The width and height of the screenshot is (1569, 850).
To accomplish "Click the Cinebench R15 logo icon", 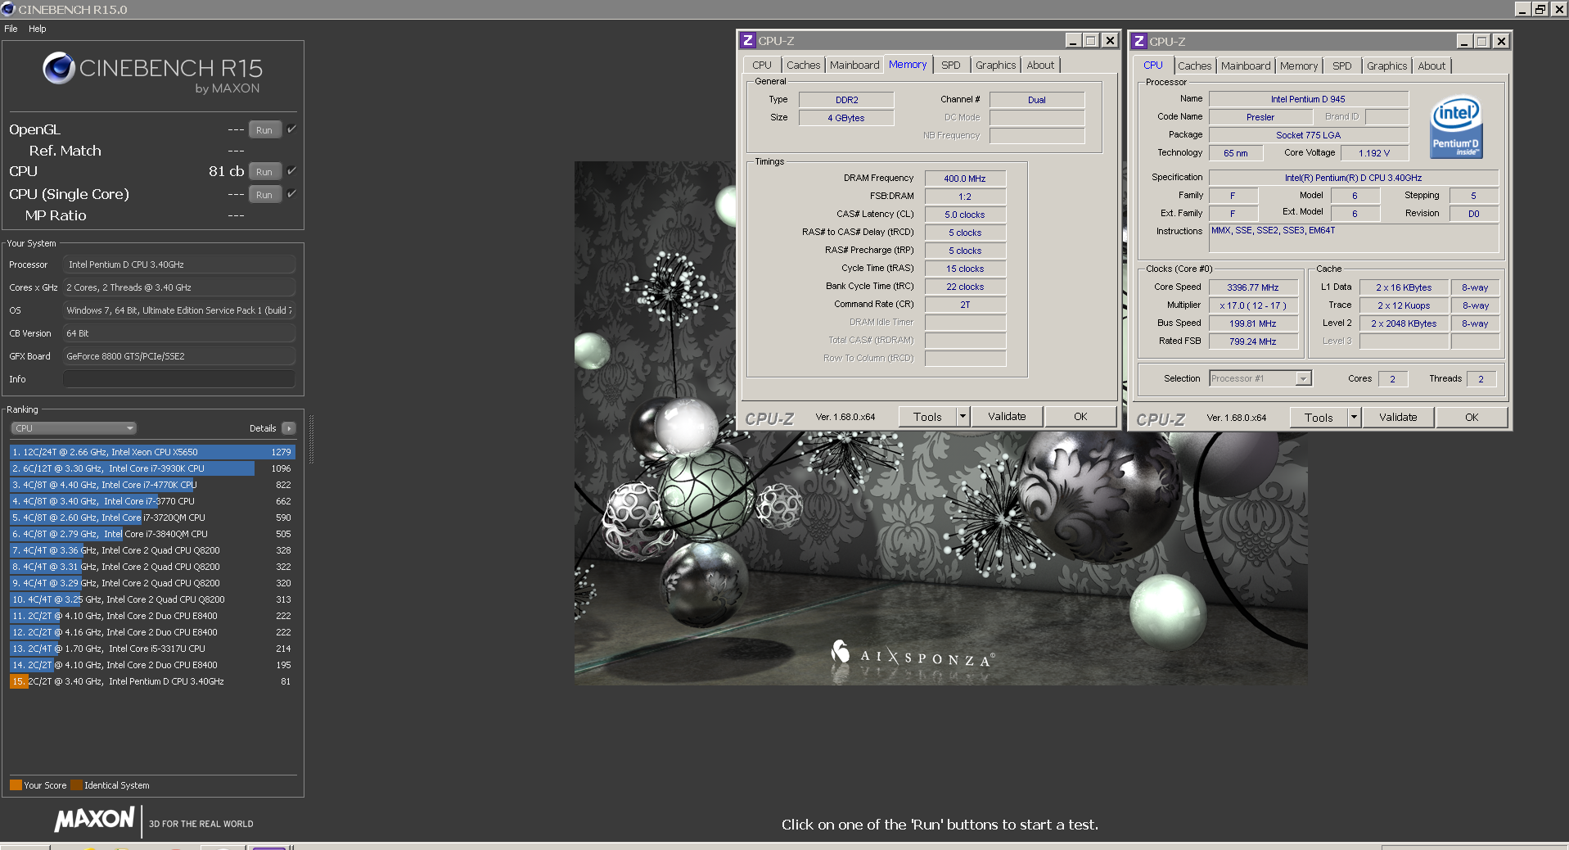I will tap(59, 68).
